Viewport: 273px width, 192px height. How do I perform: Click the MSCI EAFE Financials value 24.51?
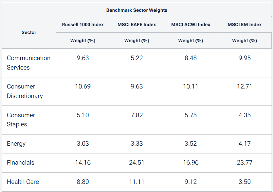point(137,163)
